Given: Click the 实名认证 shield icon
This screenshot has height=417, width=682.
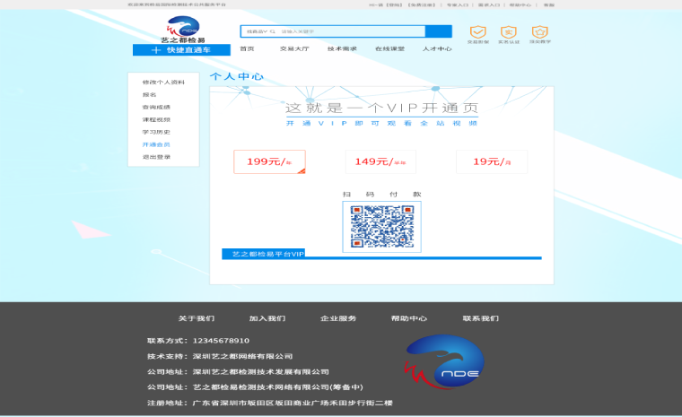Looking at the screenshot, I should pos(509,31).
